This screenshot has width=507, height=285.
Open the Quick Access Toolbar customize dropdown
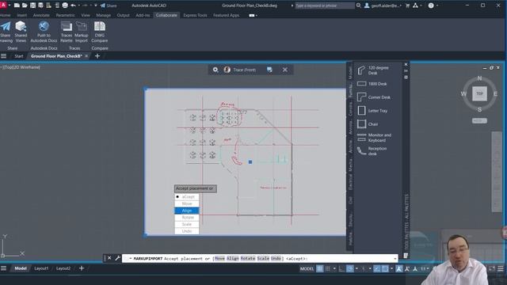click(96, 6)
